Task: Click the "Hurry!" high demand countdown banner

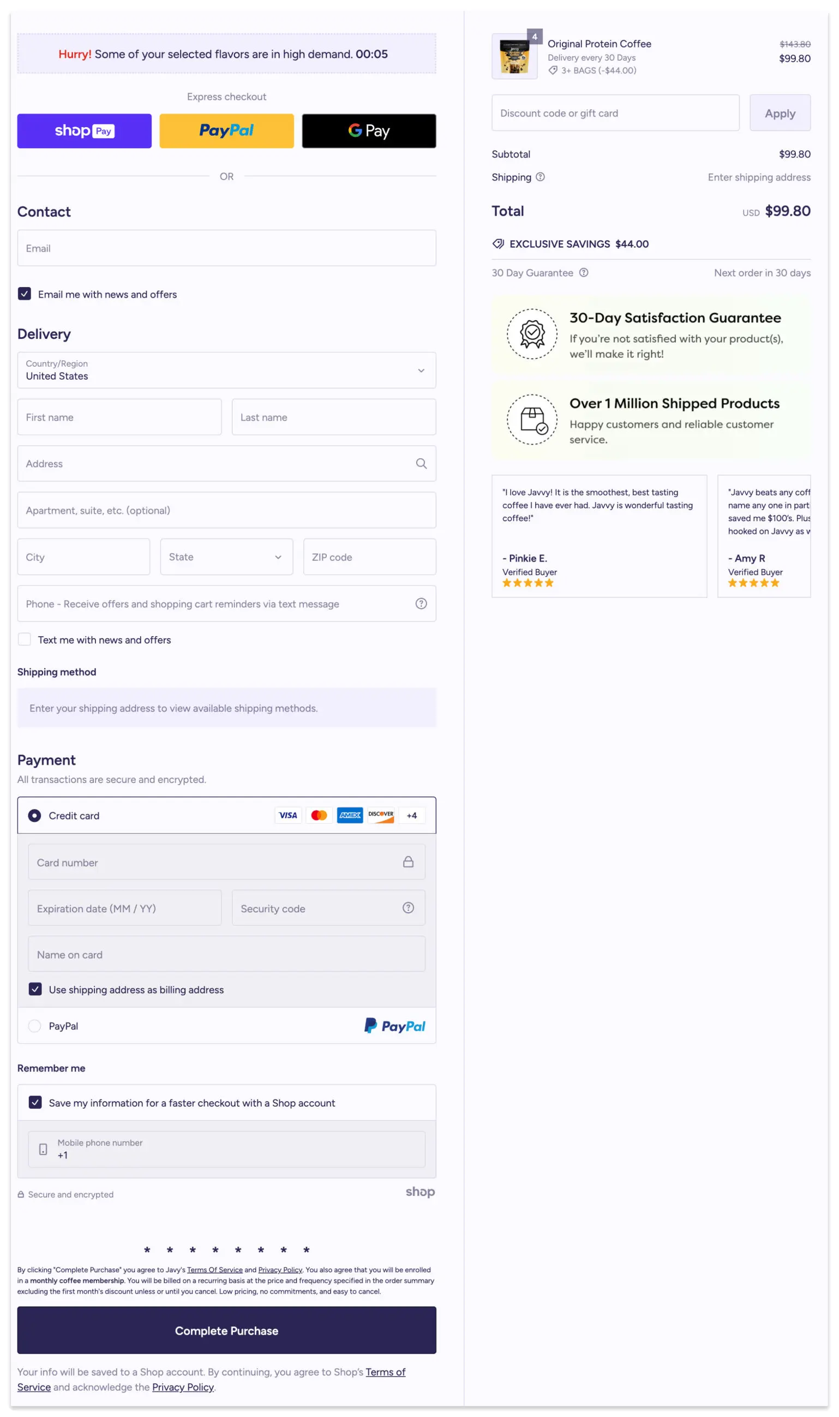Action: (227, 53)
